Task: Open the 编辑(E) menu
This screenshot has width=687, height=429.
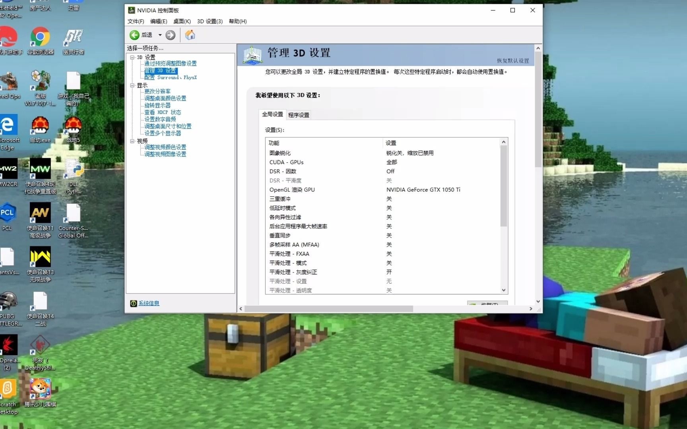Action: (159, 21)
